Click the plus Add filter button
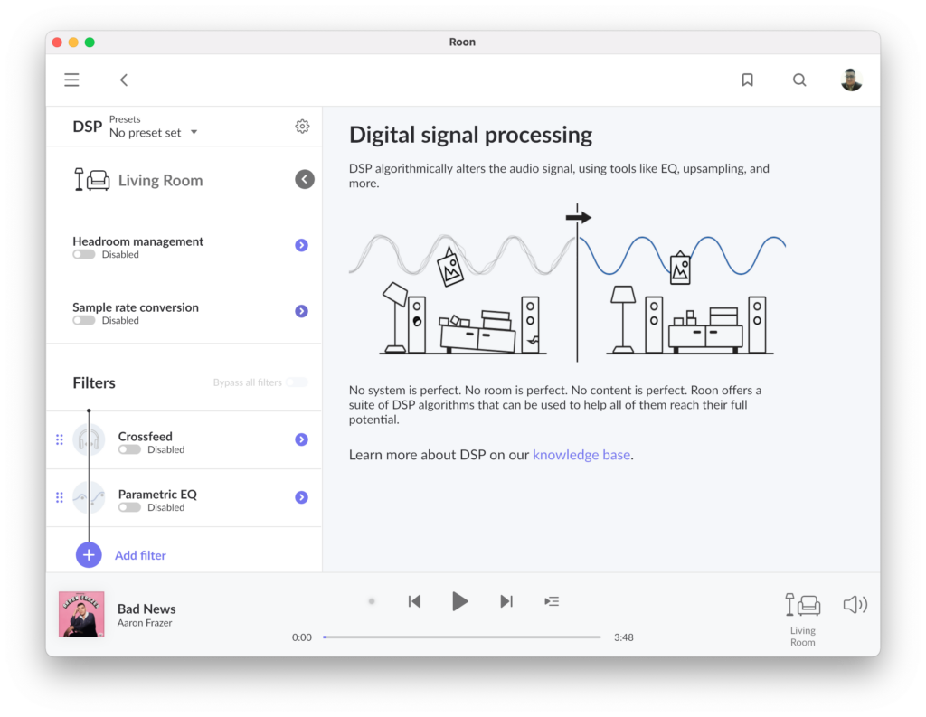This screenshot has height=717, width=926. (x=89, y=555)
